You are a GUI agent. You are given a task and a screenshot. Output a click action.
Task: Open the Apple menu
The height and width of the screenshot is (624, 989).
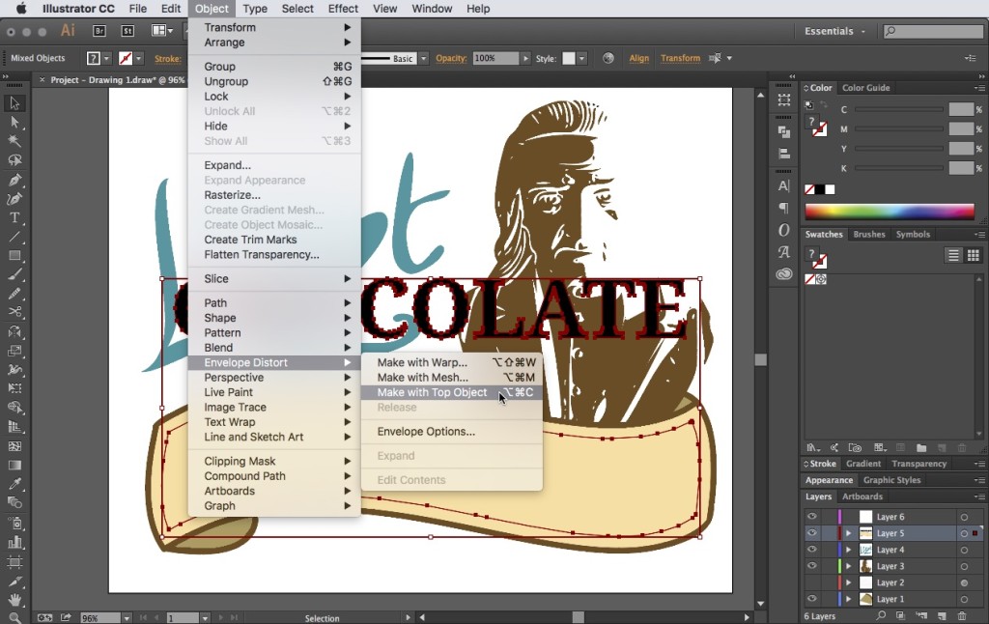tap(21, 9)
